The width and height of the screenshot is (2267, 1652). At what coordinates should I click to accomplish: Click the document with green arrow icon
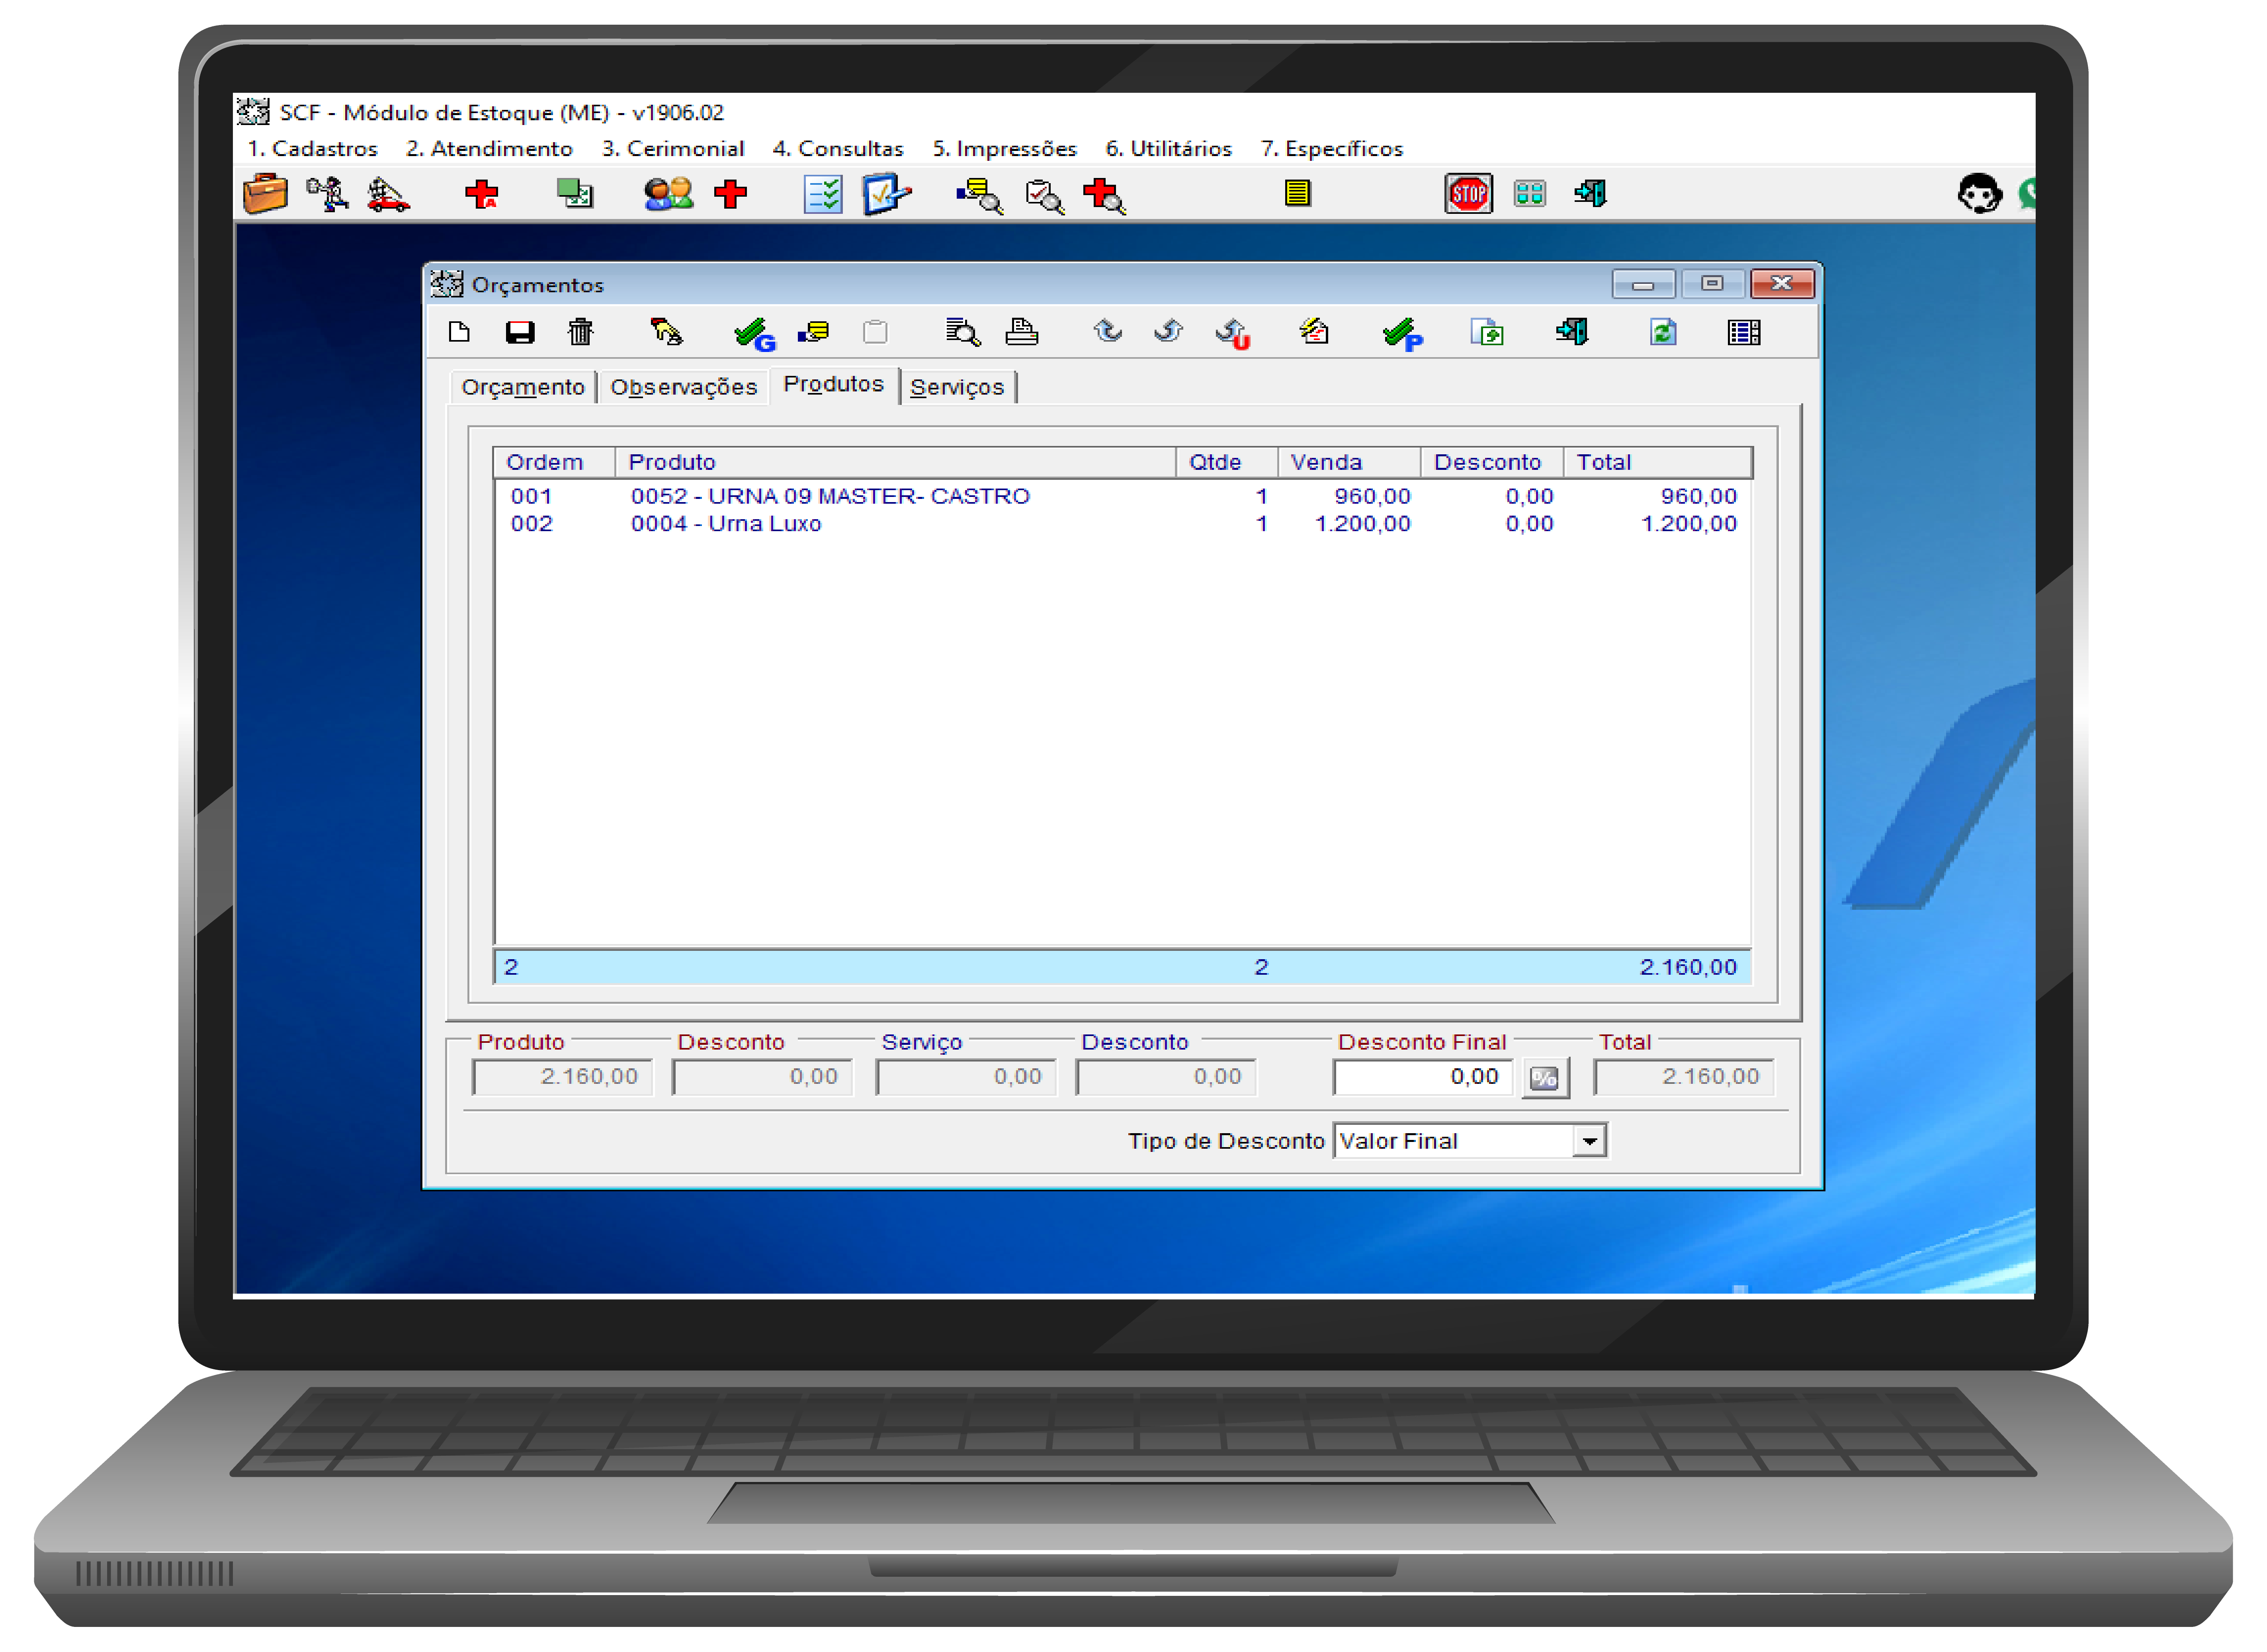[x=1487, y=332]
